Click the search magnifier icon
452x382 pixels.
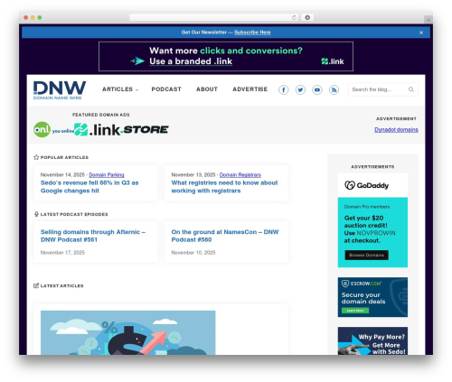[x=411, y=89]
